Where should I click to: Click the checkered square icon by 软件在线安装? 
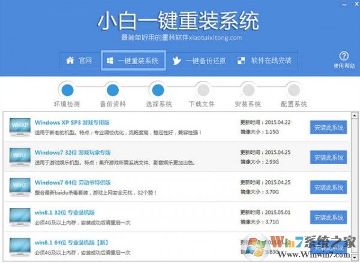tap(241, 61)
